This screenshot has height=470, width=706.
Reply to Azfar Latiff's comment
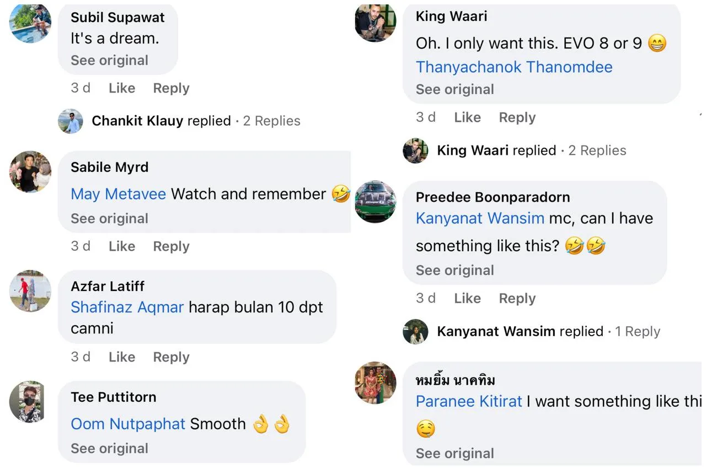point(171,357)
